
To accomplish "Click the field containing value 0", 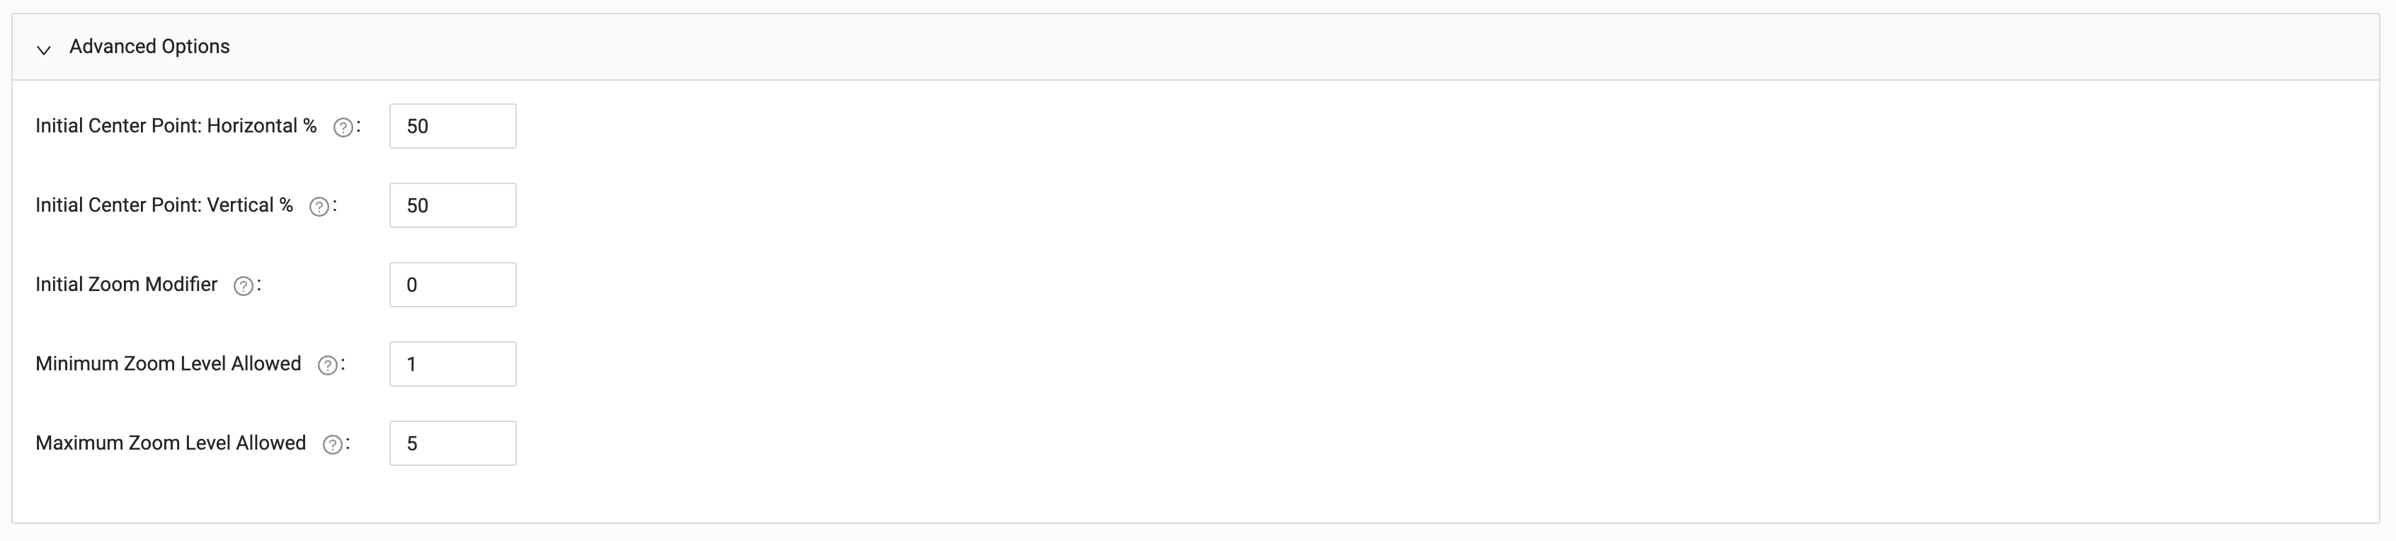I will click(452, 285).
